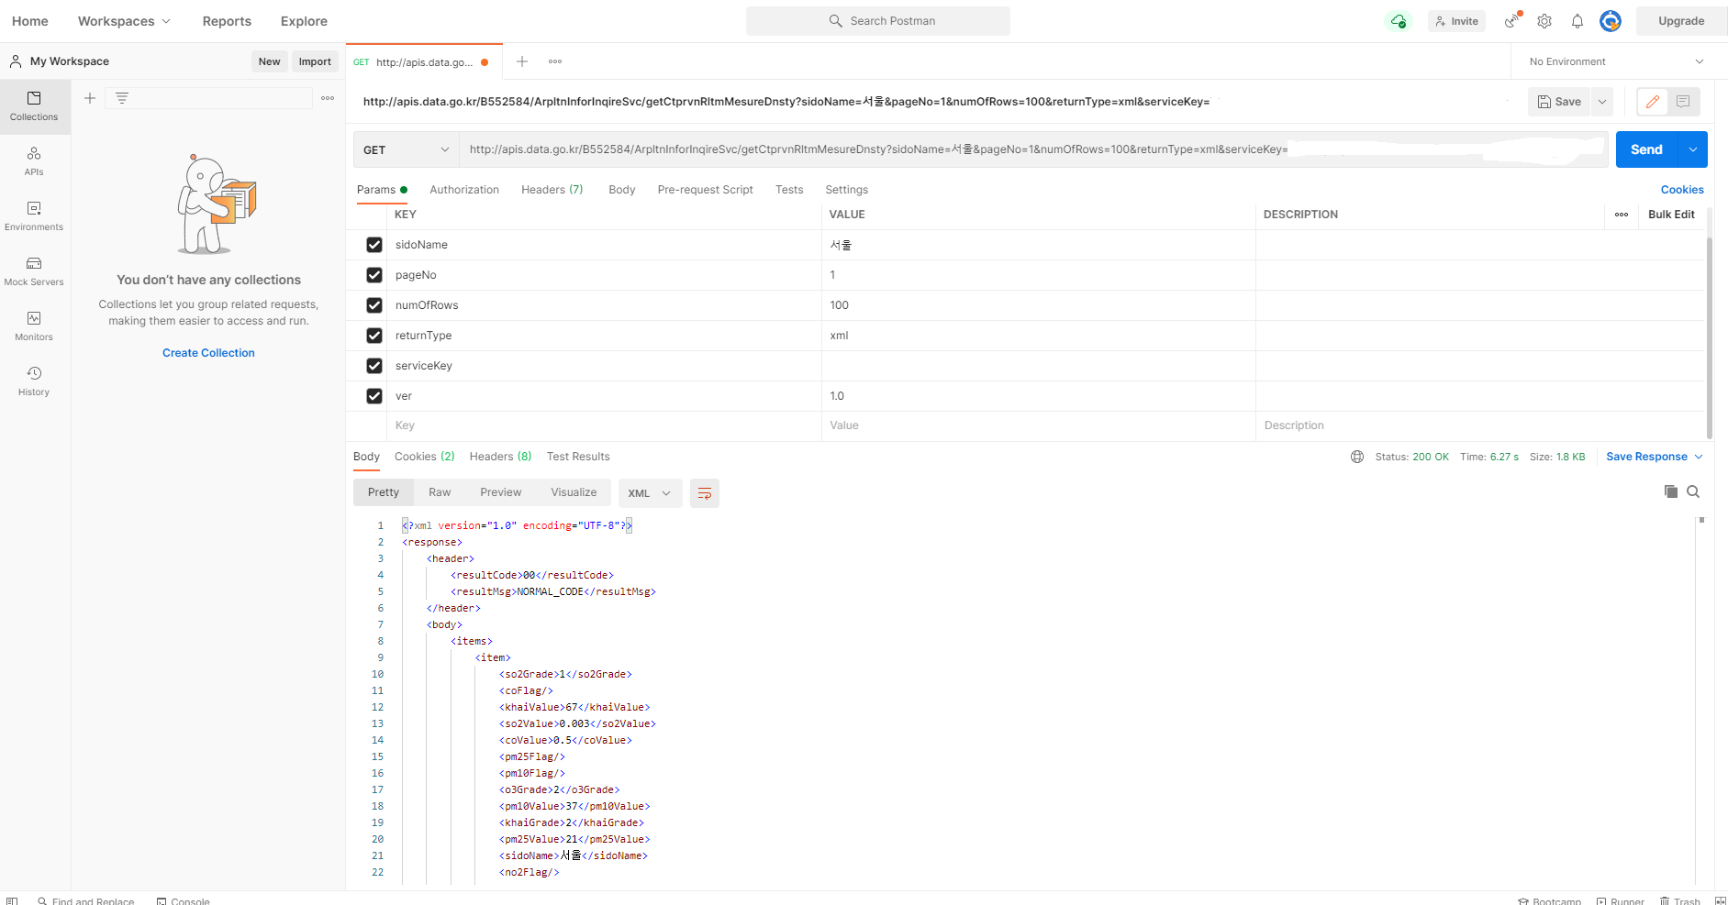Click the params table vertical scrollbar
Image resolution: width=1728 pixels, height=905 pixels.
tap(1709, 337)
